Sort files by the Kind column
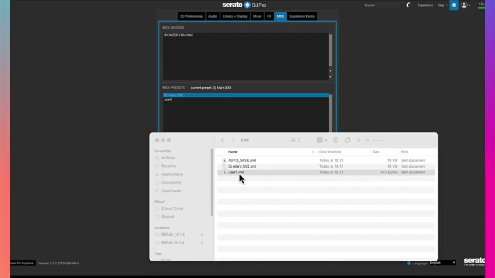The height and width of the screenshot is (278, 495). pos(405,152)
